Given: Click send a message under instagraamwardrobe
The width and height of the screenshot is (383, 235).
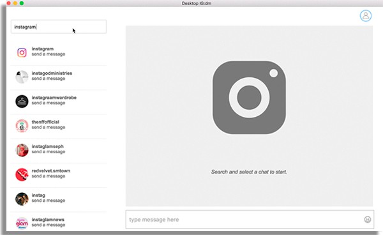Looking at the screenshot, I should pyautogui.click(x=49, y=103).
